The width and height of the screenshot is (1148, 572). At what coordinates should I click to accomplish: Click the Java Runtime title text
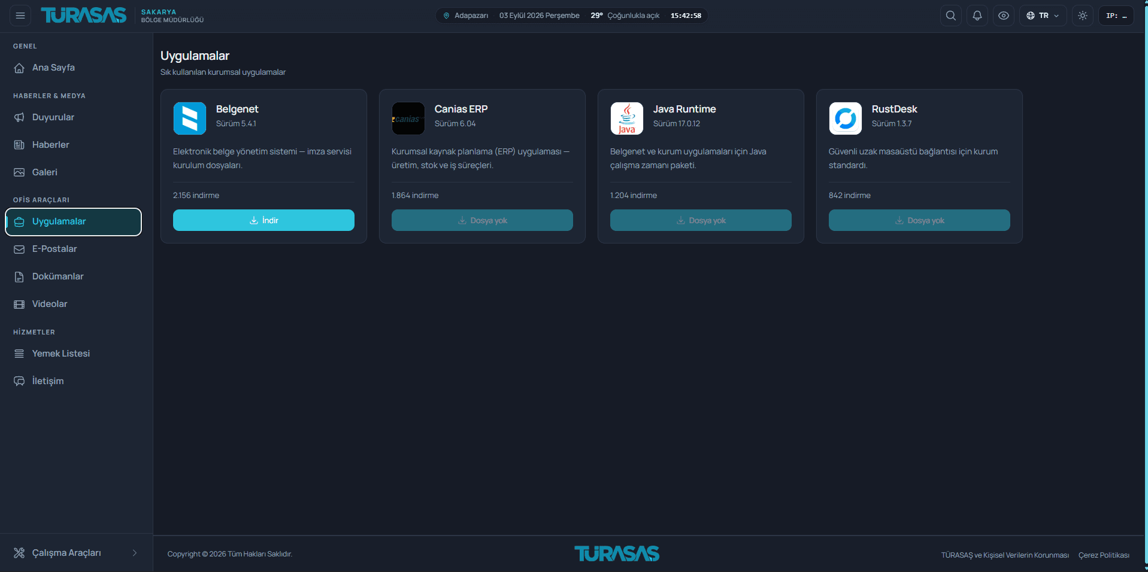684,109
